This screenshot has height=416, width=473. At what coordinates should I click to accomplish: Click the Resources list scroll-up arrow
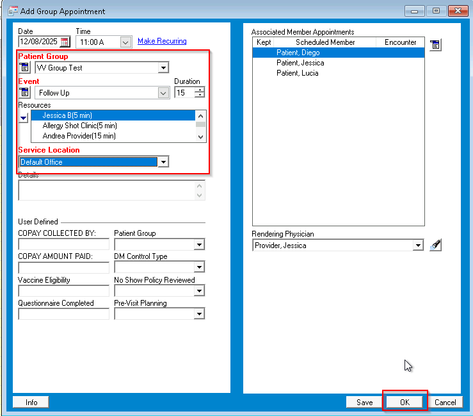200,116
